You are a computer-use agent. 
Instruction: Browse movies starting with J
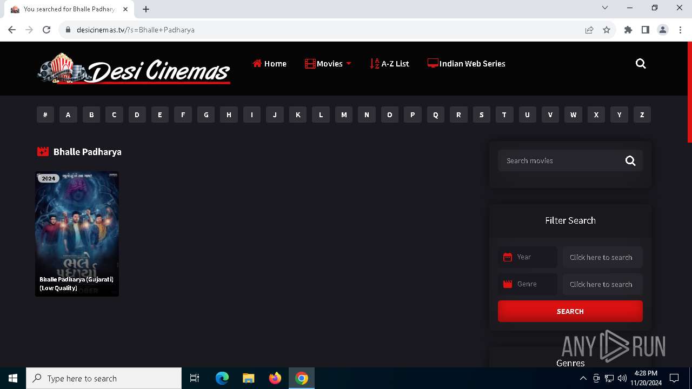pyautogui.click(x=275, y=115)
